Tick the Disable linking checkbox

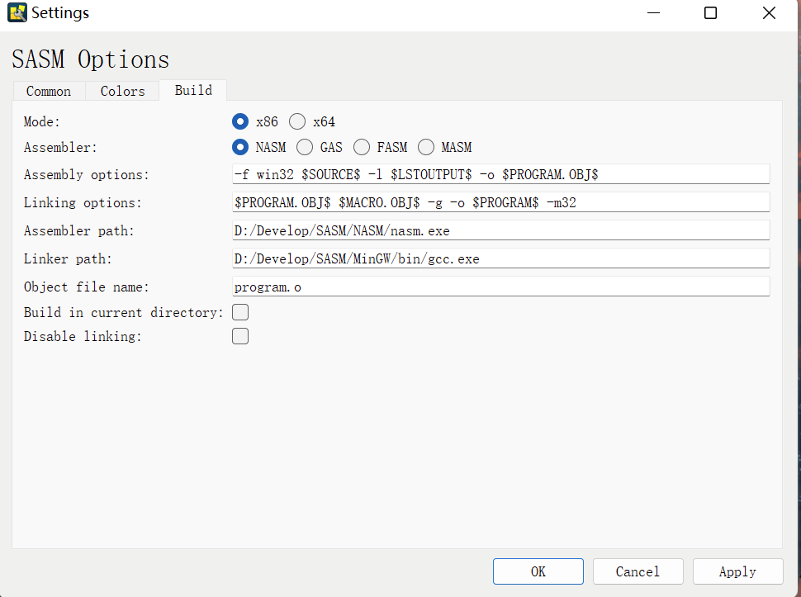(240, 336)
